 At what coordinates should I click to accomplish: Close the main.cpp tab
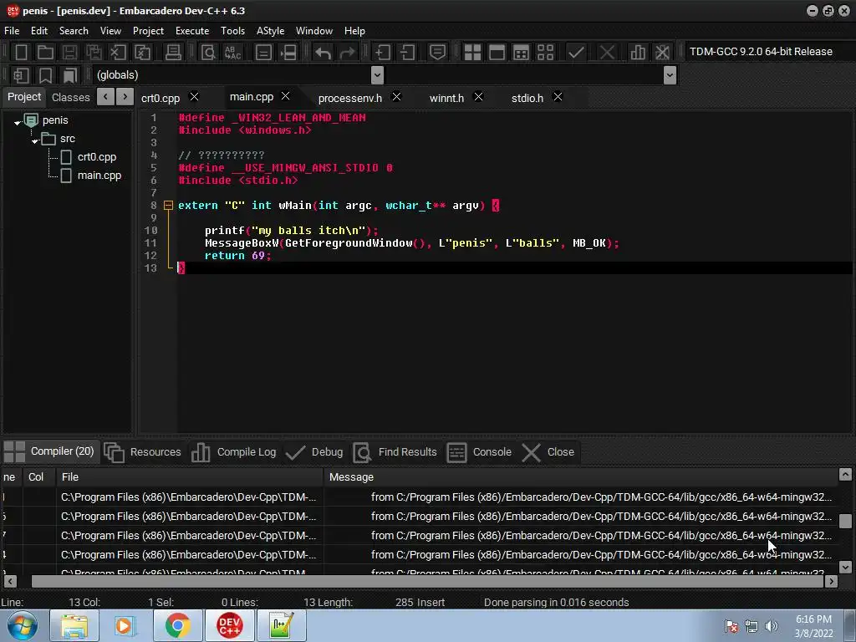285,96
